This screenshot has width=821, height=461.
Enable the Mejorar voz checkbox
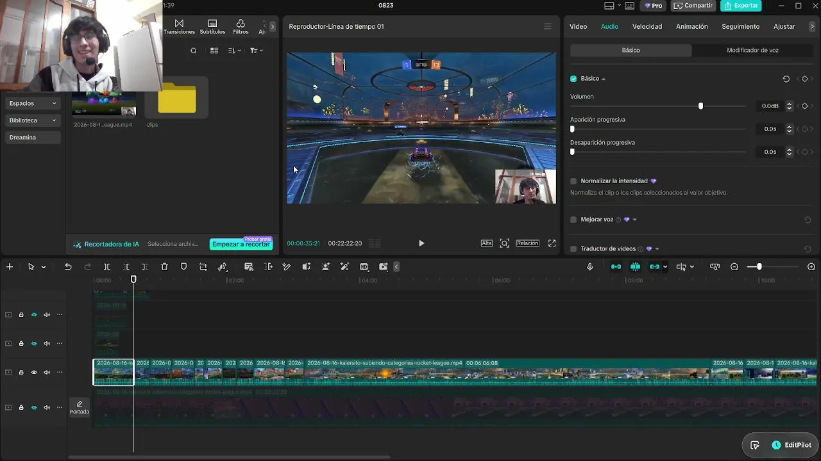tap(573, 220)
